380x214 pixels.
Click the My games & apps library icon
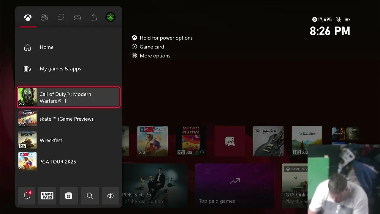[27, 69]
